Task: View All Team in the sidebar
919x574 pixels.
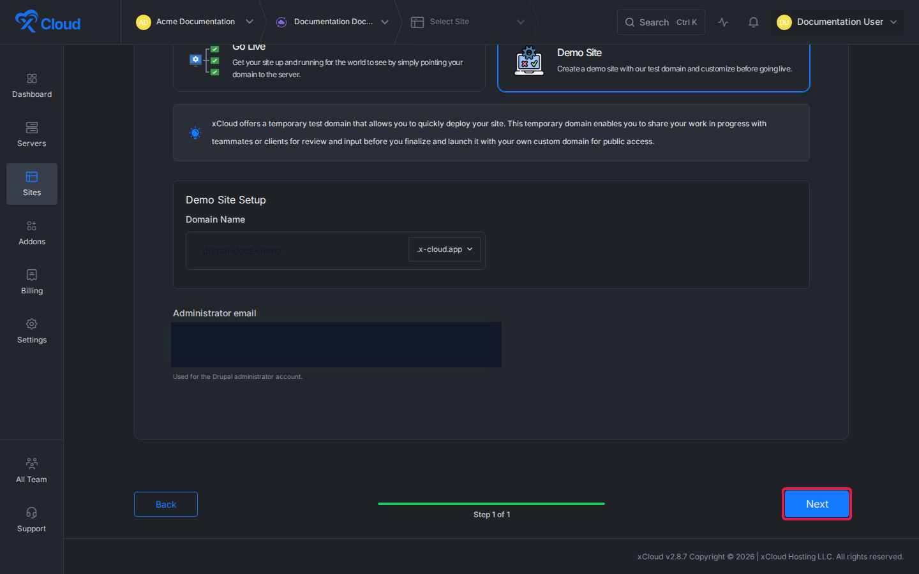Action: coord(32,471)
